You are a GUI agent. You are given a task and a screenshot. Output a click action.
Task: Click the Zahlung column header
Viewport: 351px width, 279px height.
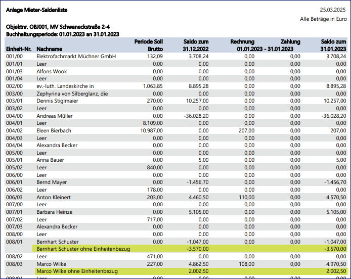pyautogui.click(x=290, y=41)
